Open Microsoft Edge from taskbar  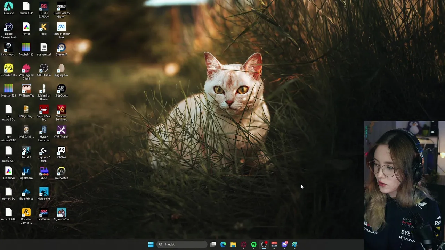223,244
